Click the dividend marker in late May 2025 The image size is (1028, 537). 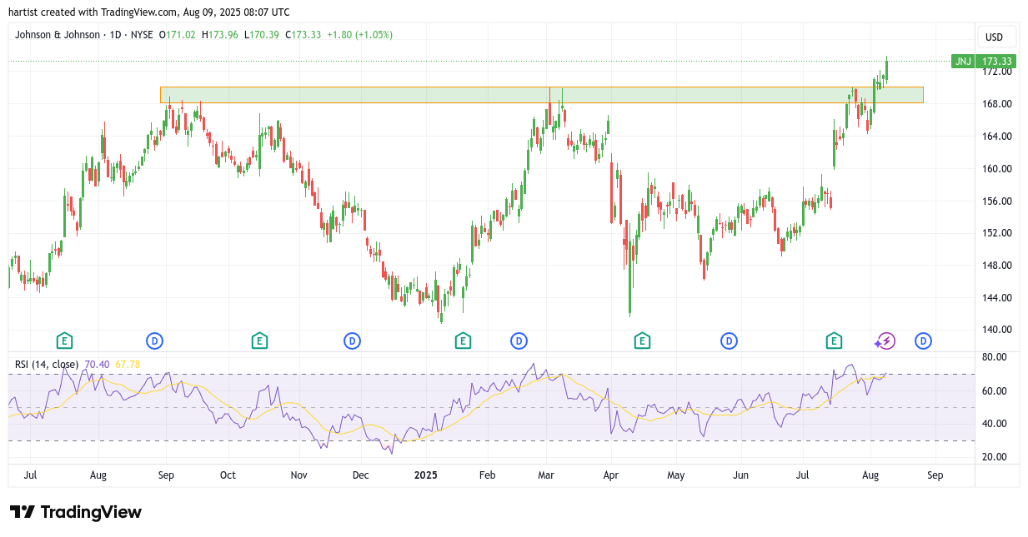730,341
